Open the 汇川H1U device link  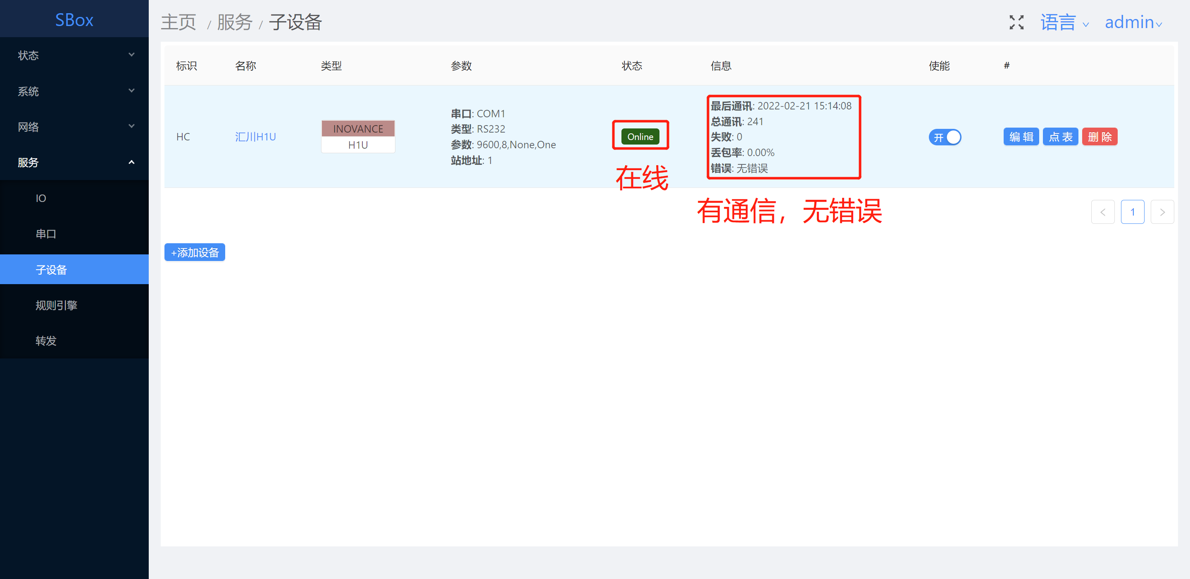click(x=255, y=137)
